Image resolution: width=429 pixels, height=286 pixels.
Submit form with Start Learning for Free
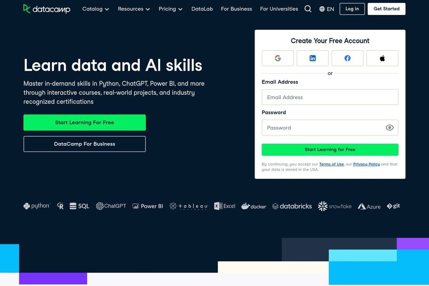coord(330,149)
